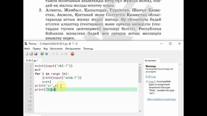207x116 pixels.
Task: Open the Правка menu
Action: click(37, 49)
